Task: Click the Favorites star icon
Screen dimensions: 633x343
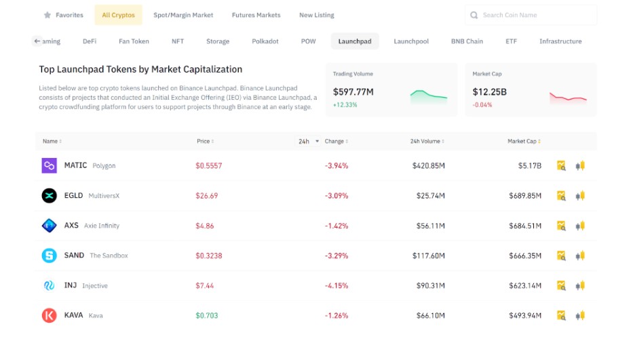Action: point(47,15)
